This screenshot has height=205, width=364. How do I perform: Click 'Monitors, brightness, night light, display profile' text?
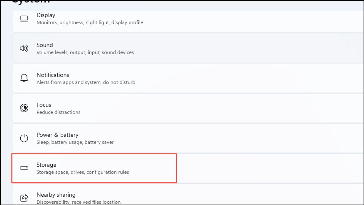point(90,22)
